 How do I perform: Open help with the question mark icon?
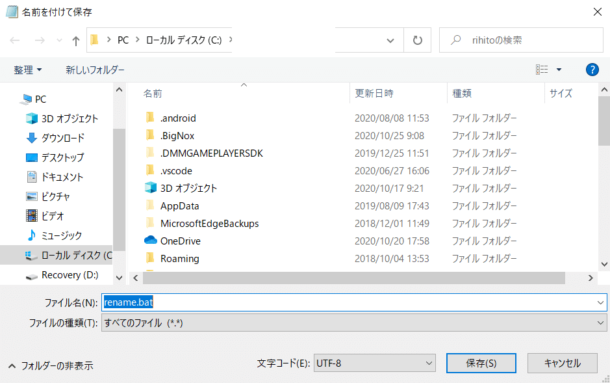pyautogui.click(x=592, y=70)
